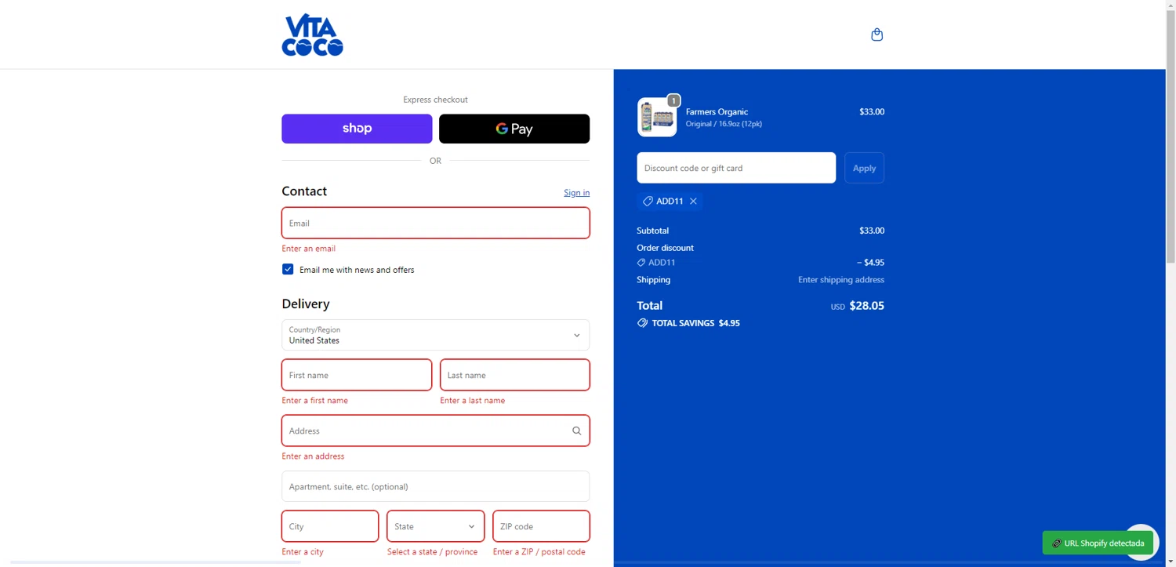This screenshot has height=567, width=1176.
Task: Focus the Last name field
Action: [x=515, y=375]
